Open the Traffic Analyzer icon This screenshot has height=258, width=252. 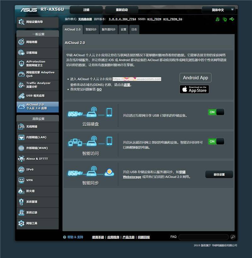pos(21,85)
